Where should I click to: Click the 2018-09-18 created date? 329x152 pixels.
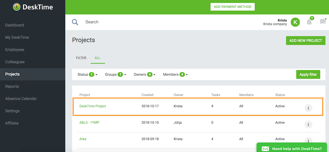[x=150, y=139]
